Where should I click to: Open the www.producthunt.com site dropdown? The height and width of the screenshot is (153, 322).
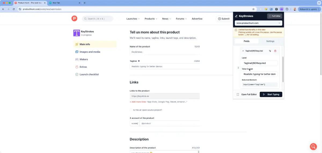[x=258, y=23]
